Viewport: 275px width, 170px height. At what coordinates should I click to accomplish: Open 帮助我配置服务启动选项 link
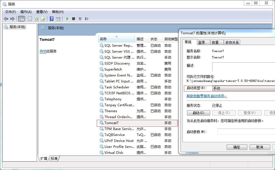click(207, 96)
